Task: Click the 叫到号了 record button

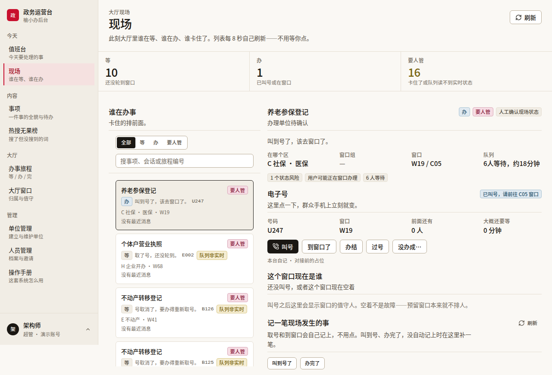Action: pos(282,363)
